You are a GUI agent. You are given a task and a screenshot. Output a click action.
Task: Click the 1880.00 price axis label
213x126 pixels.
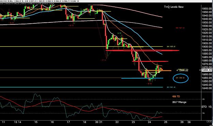point(207,61)
